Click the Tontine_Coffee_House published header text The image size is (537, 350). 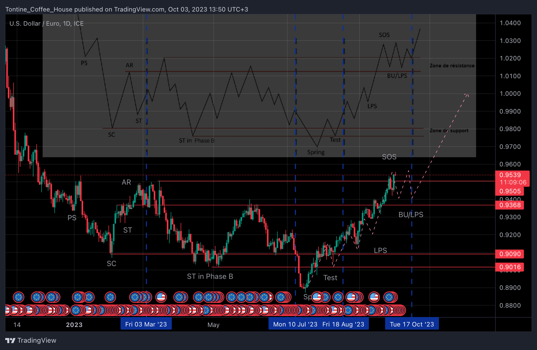click(x=127, y=9)
